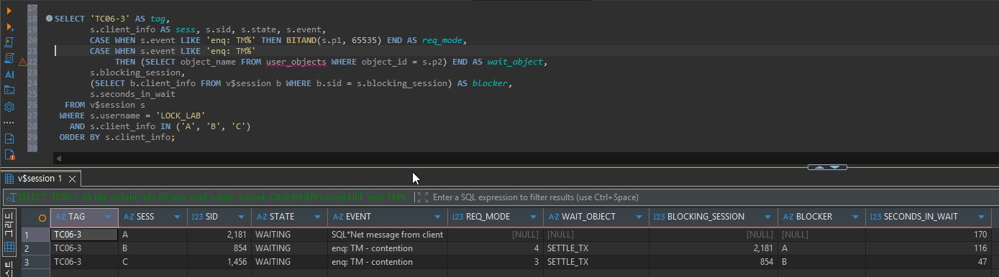Open EVENT column filter dropdown
The image size is (999, 277).
[438, 217]
